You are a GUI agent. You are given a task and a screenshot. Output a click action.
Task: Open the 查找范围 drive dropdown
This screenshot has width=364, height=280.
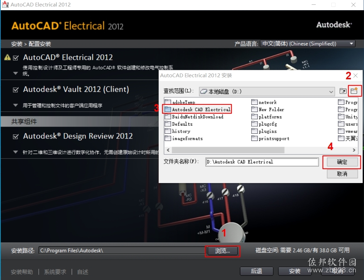click(267, 92)
